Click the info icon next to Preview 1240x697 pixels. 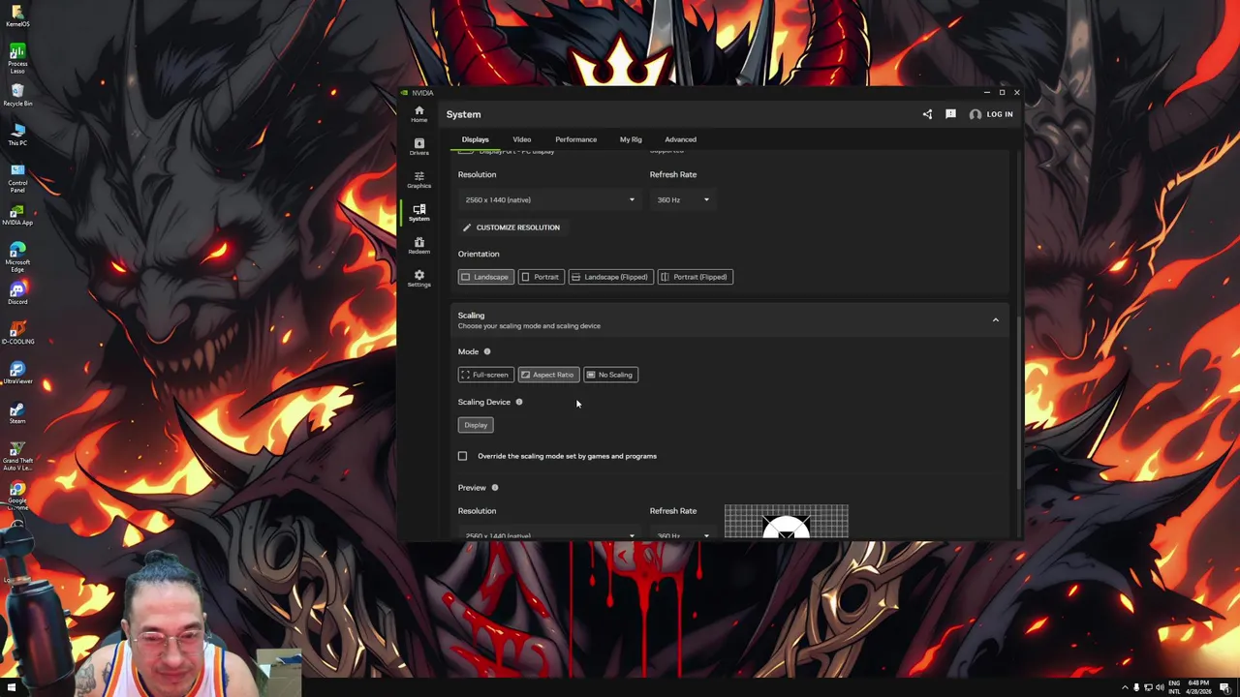(495, 488)
